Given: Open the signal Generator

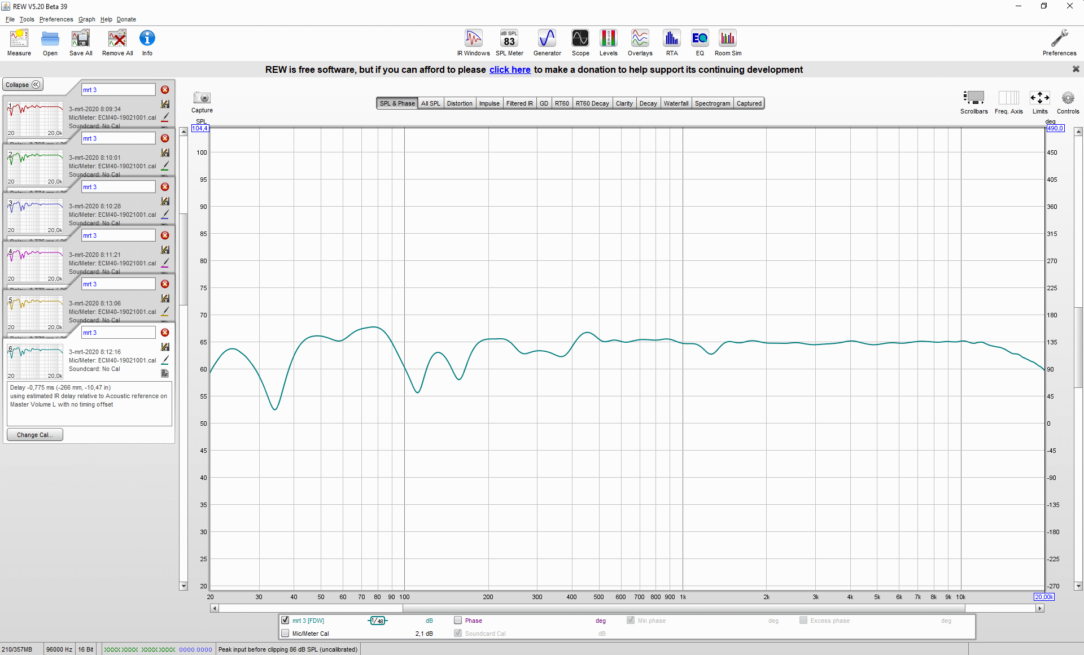Looking at the screenshot, I should tap(547, 43).
